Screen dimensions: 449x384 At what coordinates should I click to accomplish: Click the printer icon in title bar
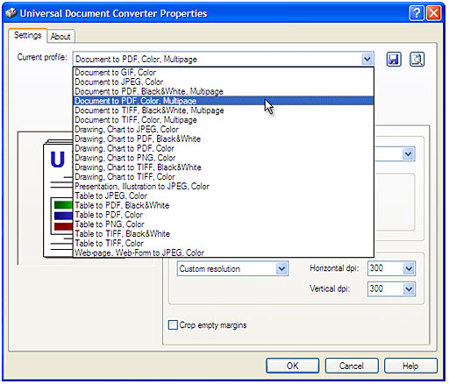tap(11, 13)
